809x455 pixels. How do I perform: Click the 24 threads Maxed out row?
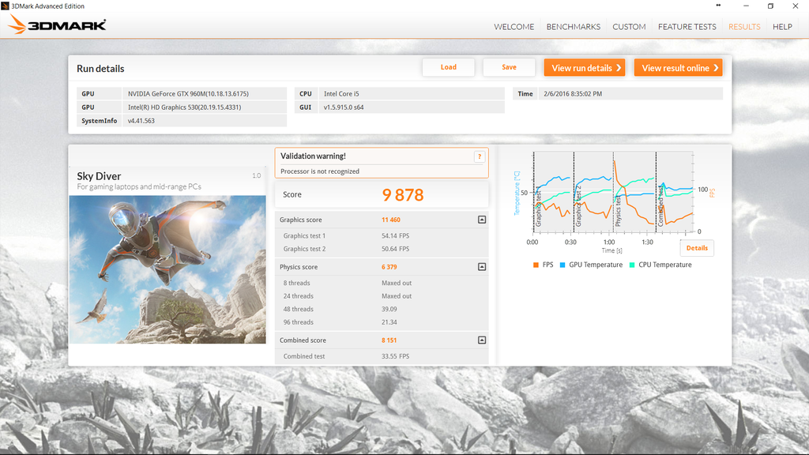point(382,296)
